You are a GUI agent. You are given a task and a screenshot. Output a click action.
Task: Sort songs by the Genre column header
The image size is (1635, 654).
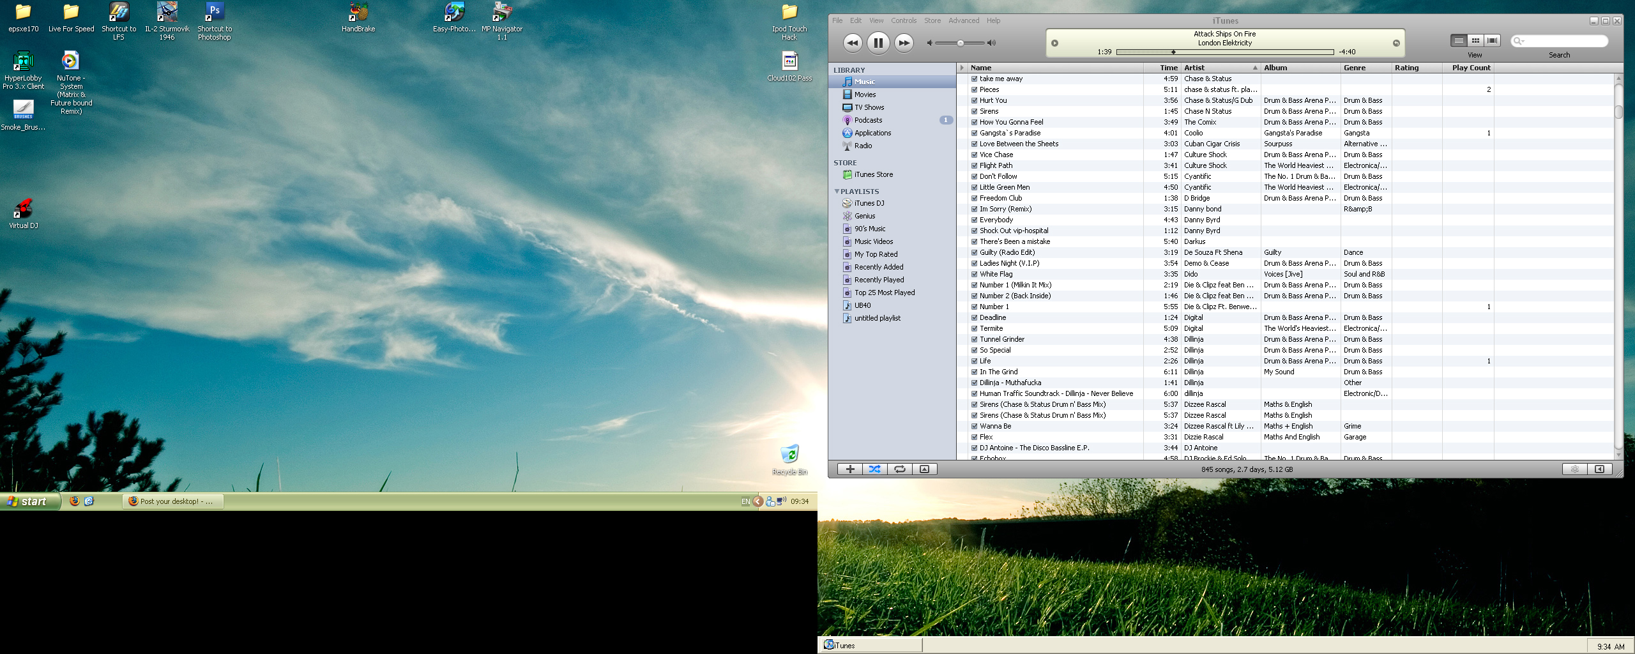1366,68
